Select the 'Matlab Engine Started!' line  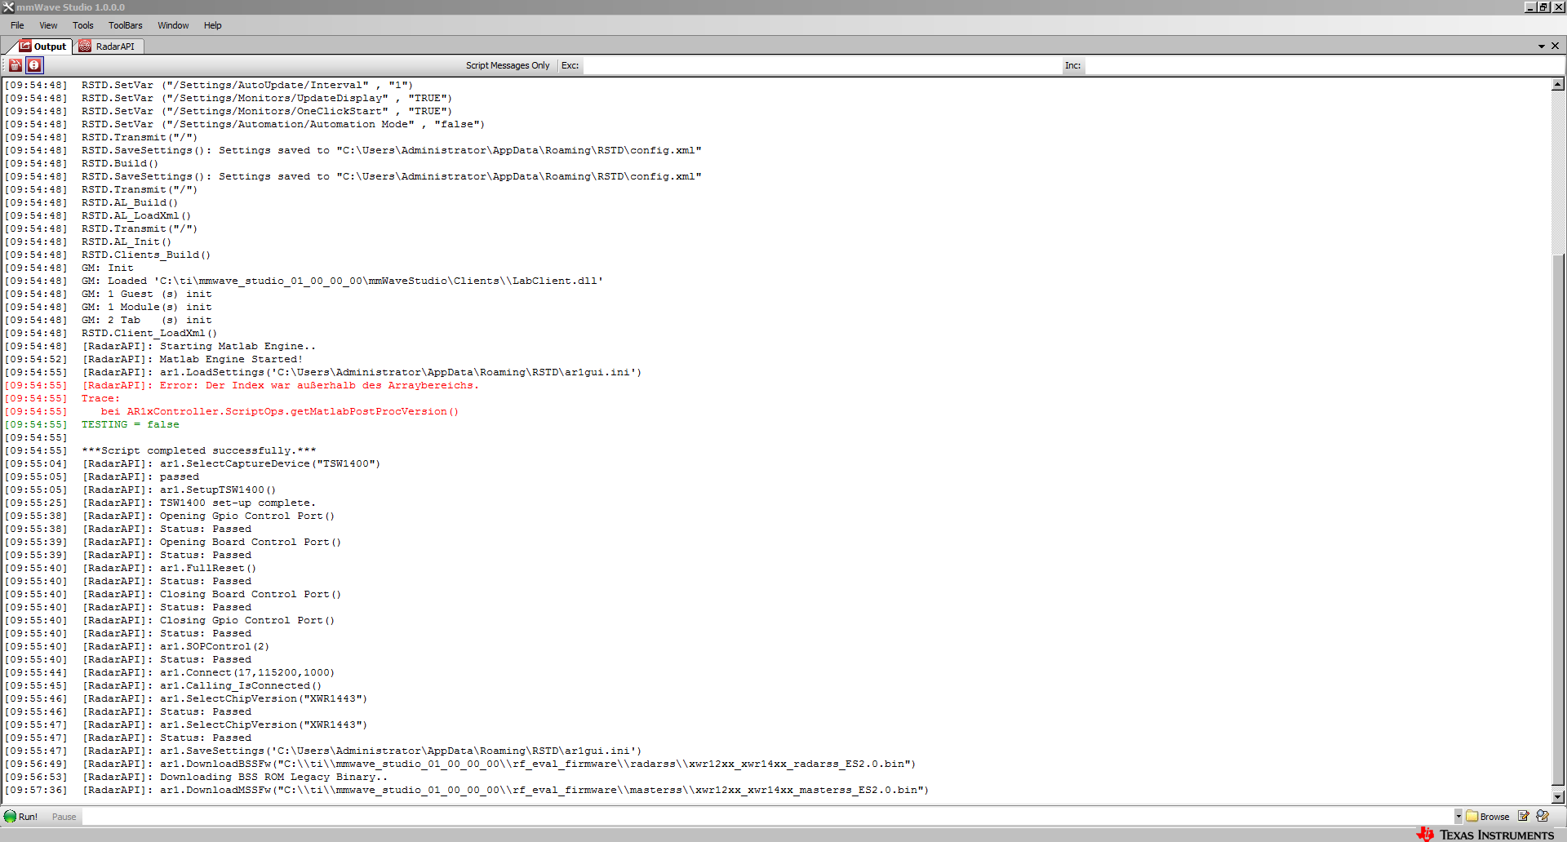point(153,359)
